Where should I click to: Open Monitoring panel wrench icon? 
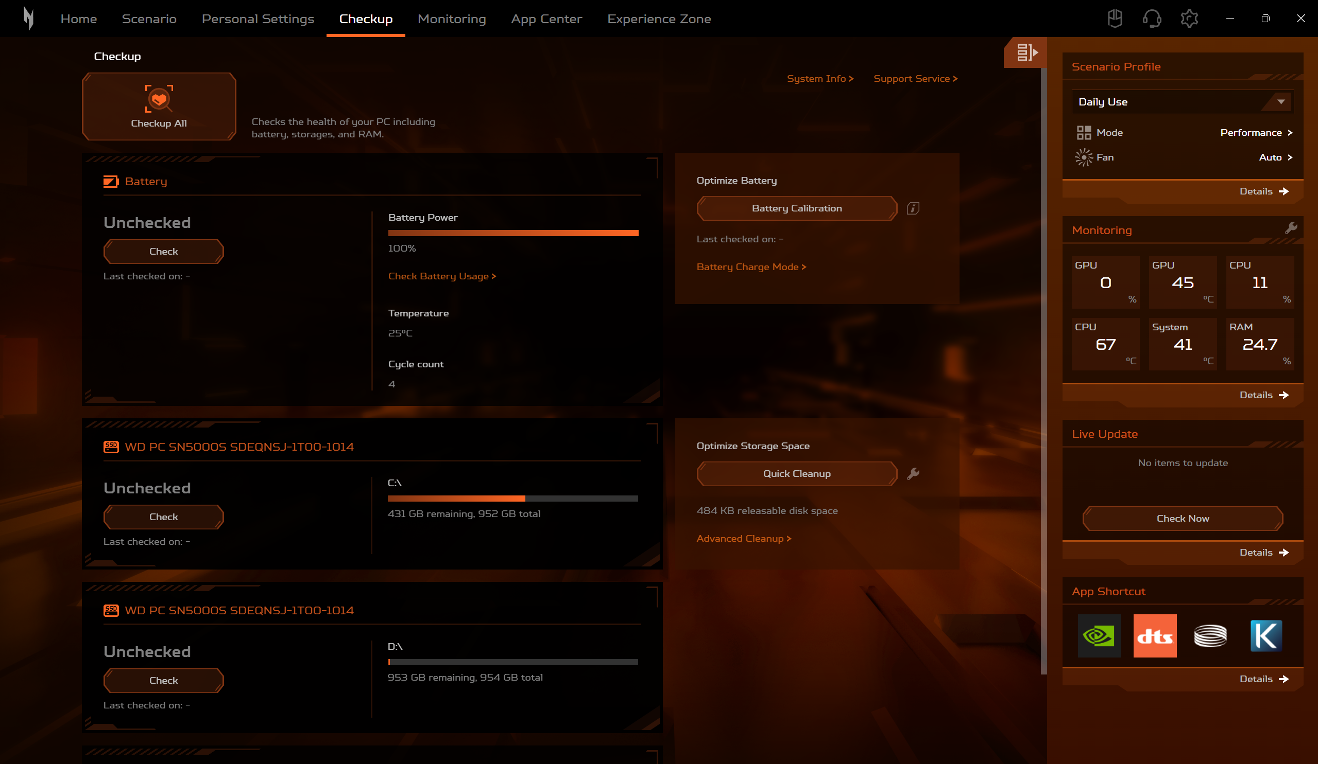(1291, 228)
